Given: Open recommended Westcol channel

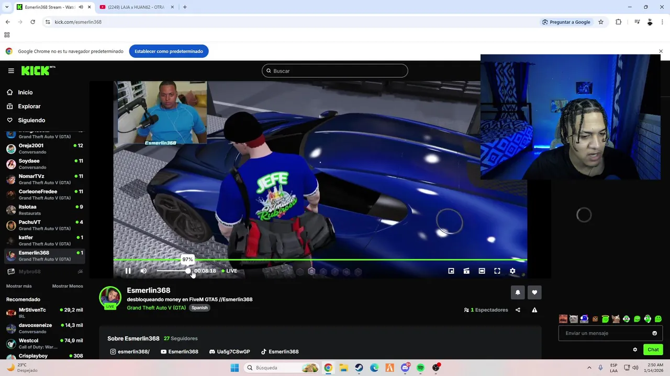Looking at the screenshot, I should point(44,344).
